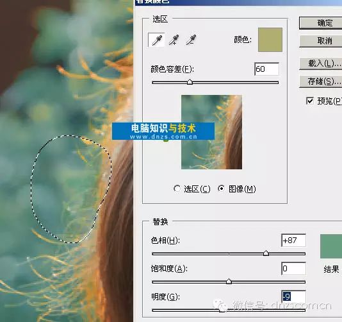Click the 色相 hue slider handle
Screen dimensions: 342x322
click(x=266, y=253)
